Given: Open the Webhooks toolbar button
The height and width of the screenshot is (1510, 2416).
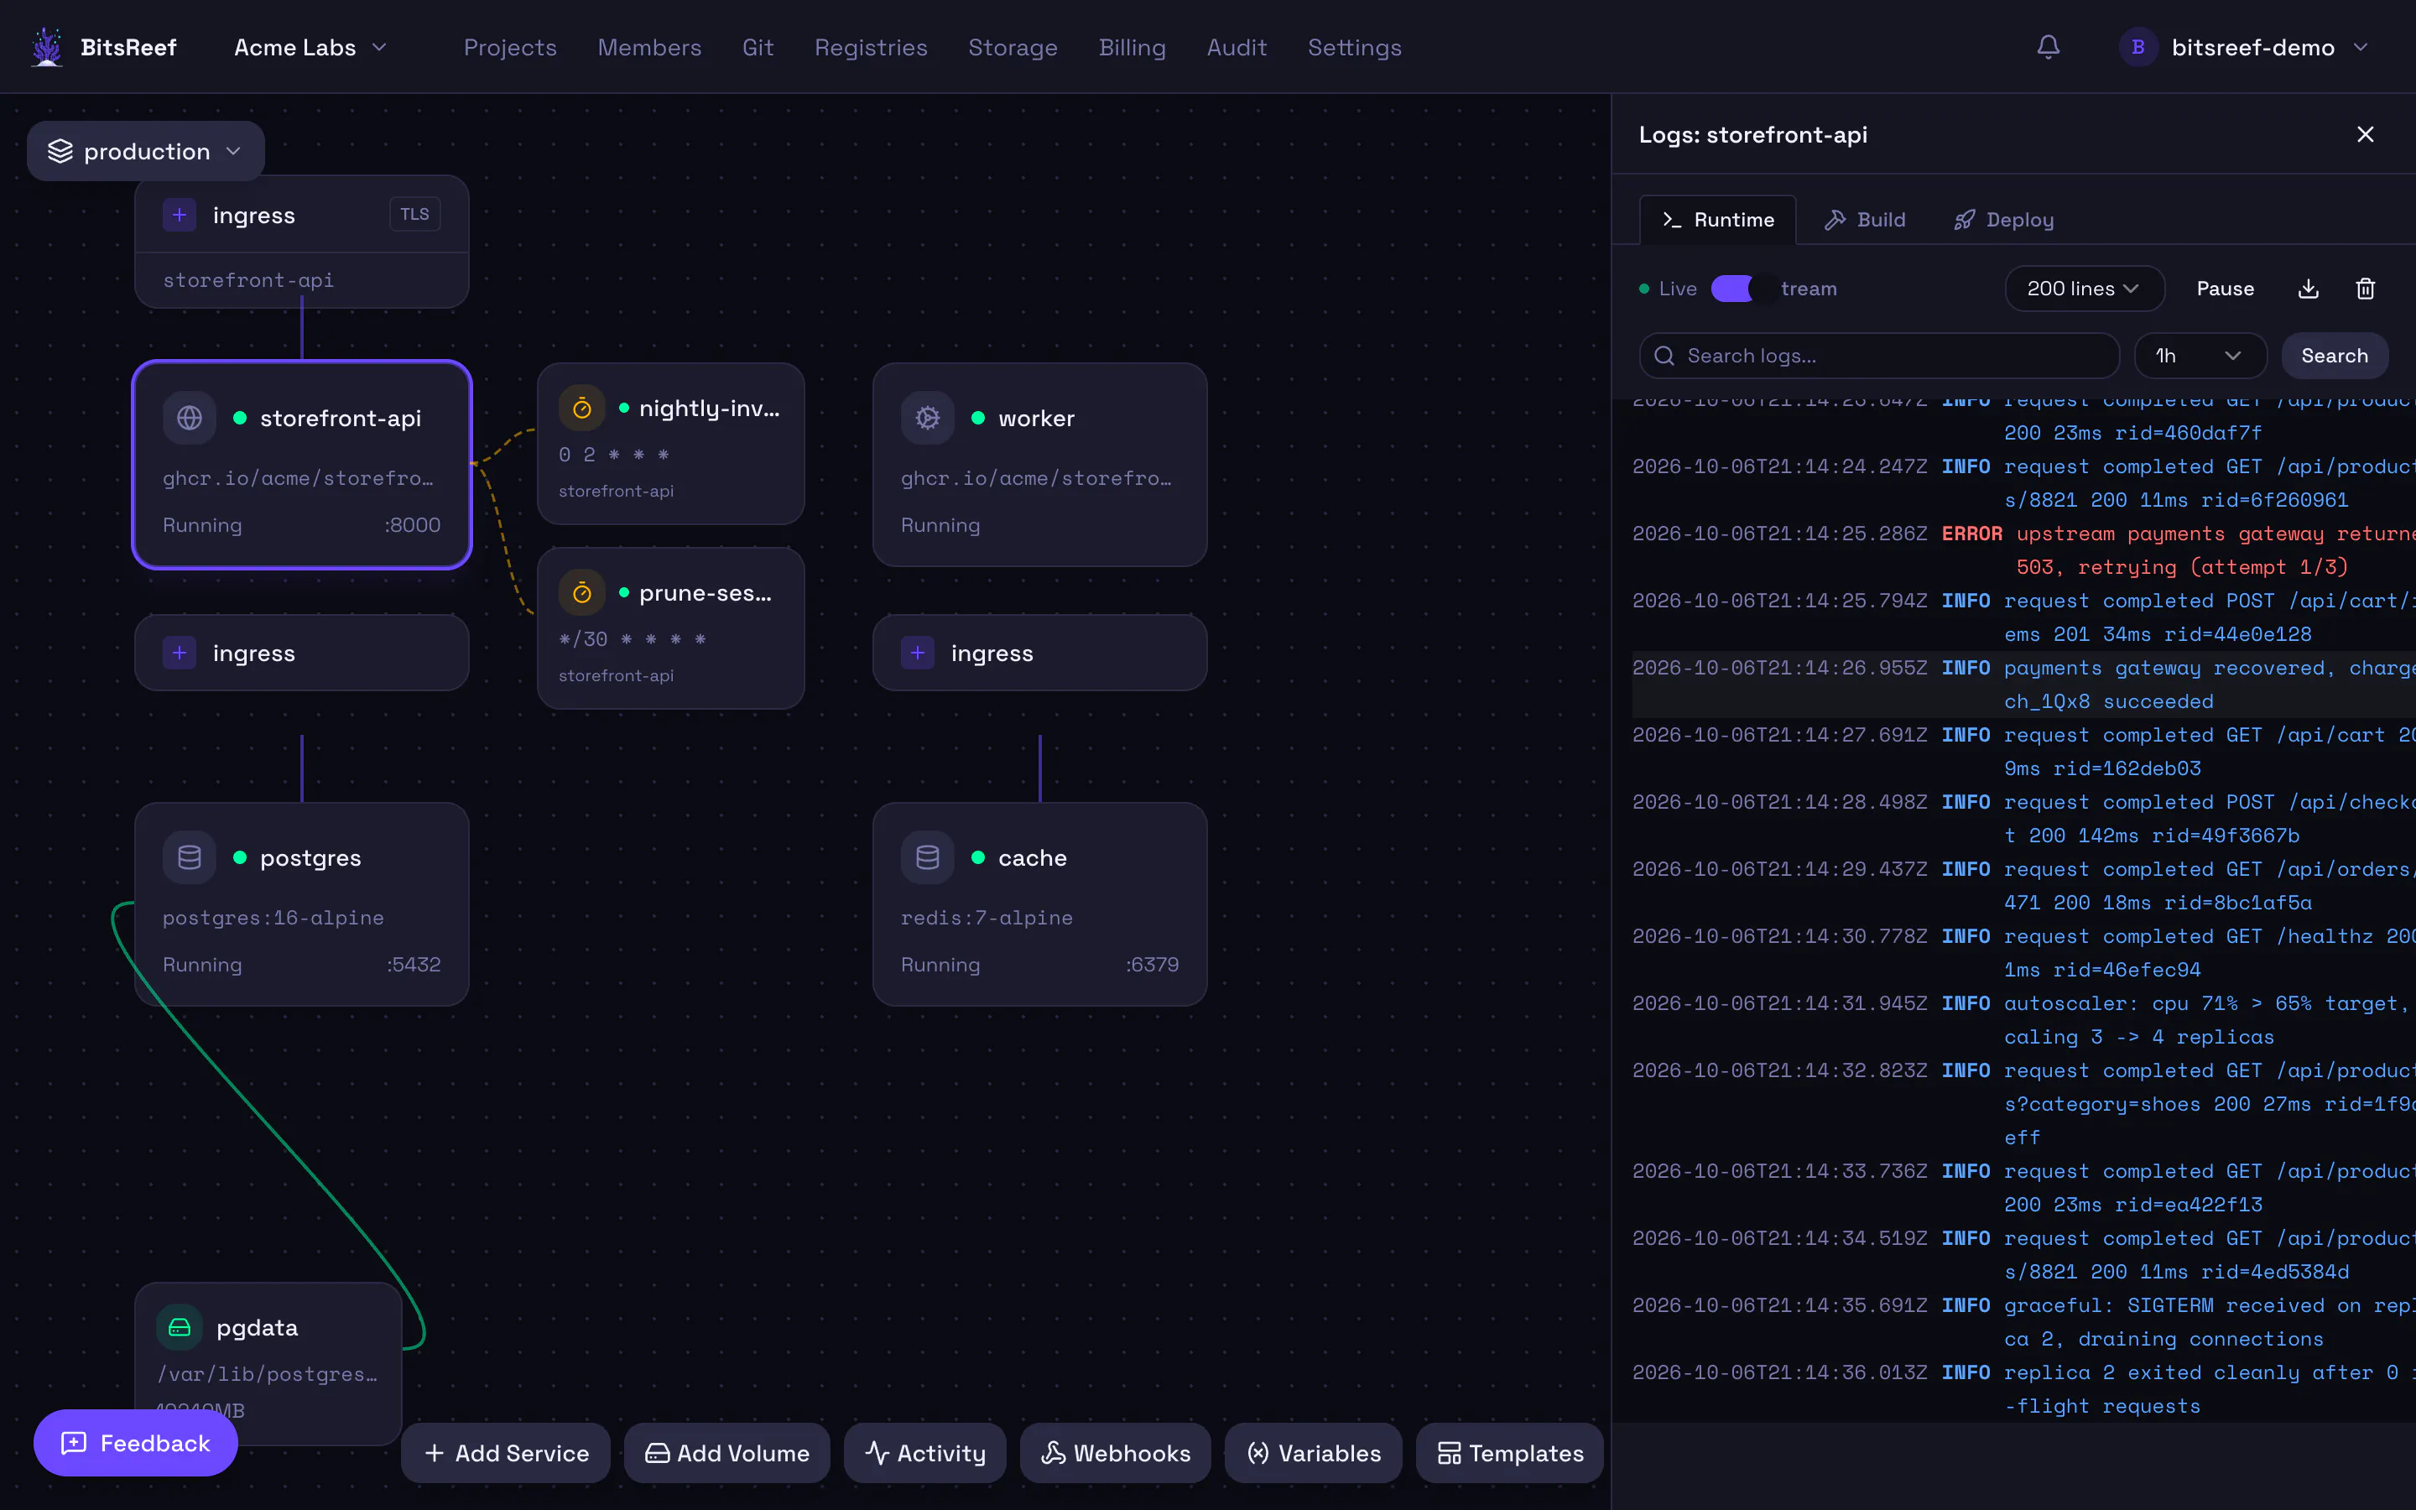Looking at the screenshot, I should pos(1117,1453).
